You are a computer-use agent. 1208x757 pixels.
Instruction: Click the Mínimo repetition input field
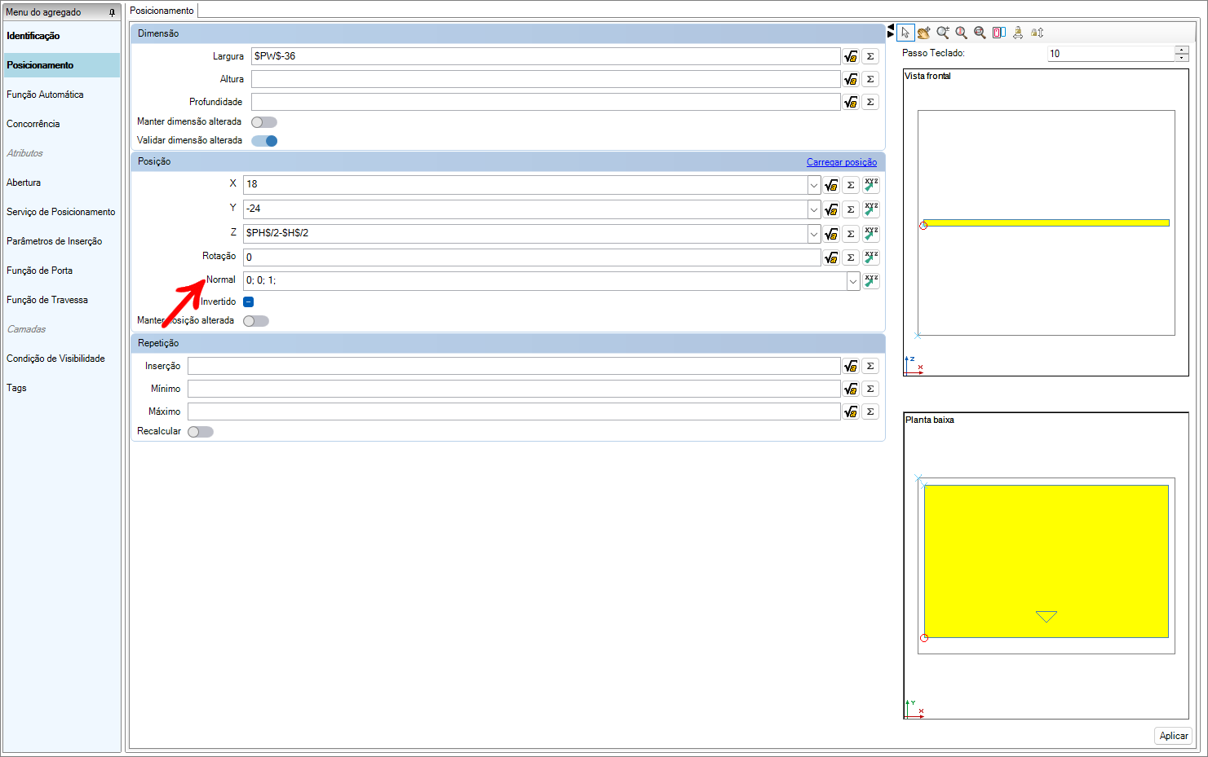514,389
